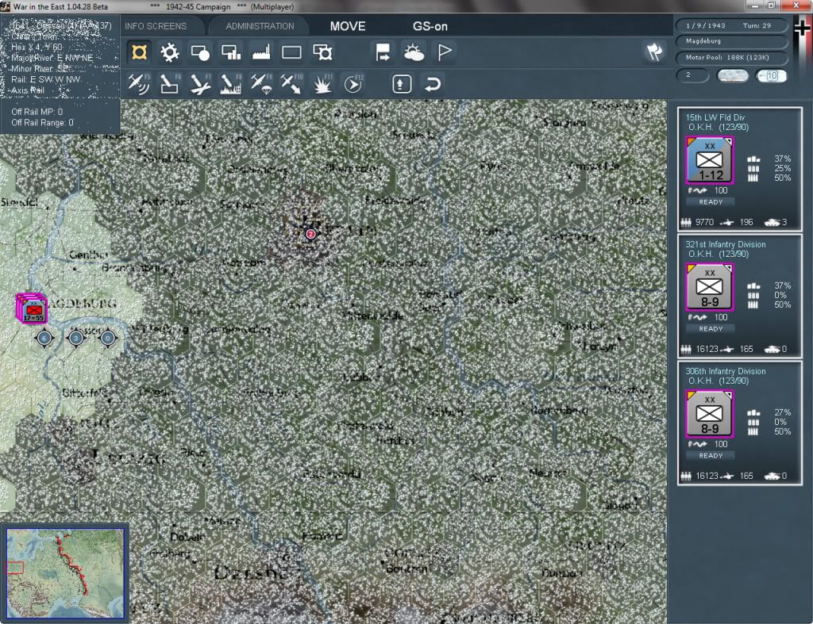Select the 306th Infantry Division counter
This screenshot has width=813, height=624.
(709, 414)
